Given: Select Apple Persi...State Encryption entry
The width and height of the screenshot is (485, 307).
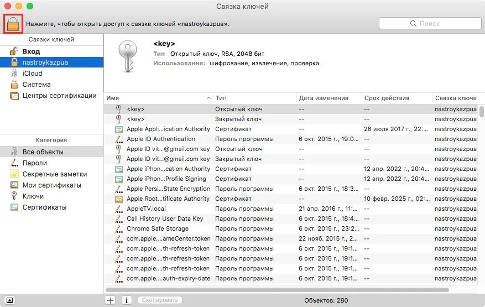Looking at the screenshot, I should 291,189.
